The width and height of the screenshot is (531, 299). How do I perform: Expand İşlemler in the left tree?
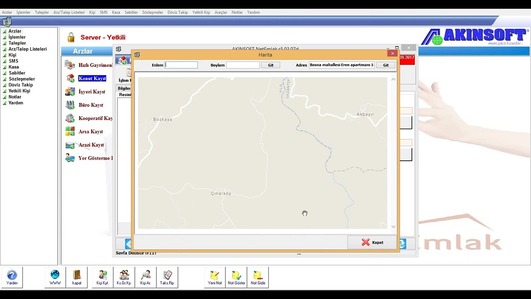5,37
